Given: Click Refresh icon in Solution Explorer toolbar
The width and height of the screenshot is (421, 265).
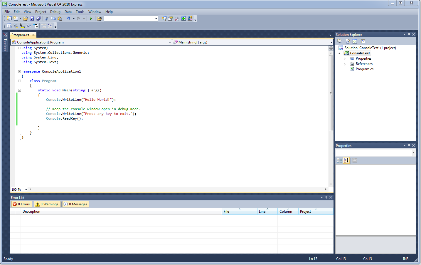Looking at the screenshot, I should tap(355, 41).
